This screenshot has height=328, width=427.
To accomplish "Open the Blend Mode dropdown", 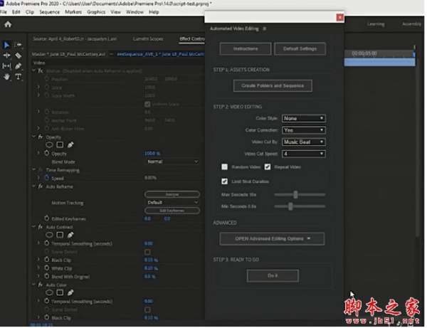I will click(x=172, y=162).
